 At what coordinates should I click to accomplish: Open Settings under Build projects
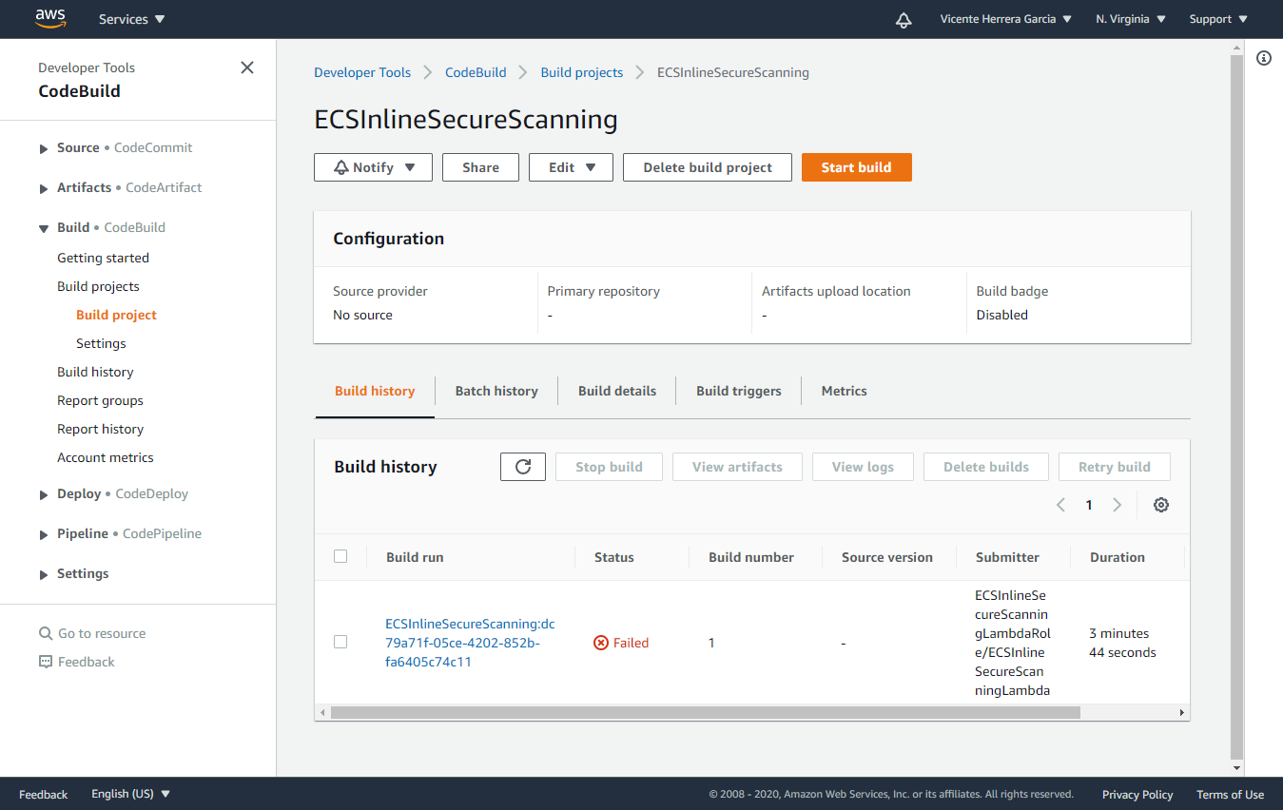(101, 343)
